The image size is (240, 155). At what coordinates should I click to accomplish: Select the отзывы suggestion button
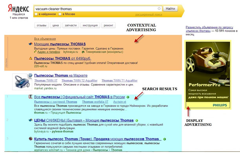click(x=42, y=26)
